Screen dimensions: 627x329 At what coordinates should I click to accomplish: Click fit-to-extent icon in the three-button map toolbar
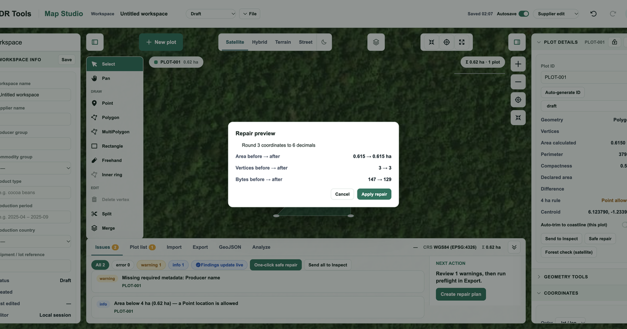click(432, 42)
